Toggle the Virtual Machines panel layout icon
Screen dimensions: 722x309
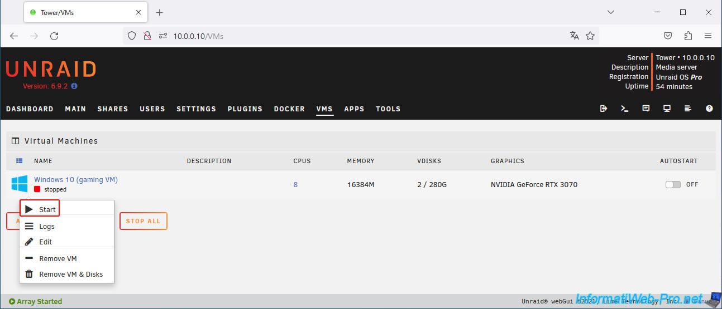pyautogui.click(x=16, y=141)
